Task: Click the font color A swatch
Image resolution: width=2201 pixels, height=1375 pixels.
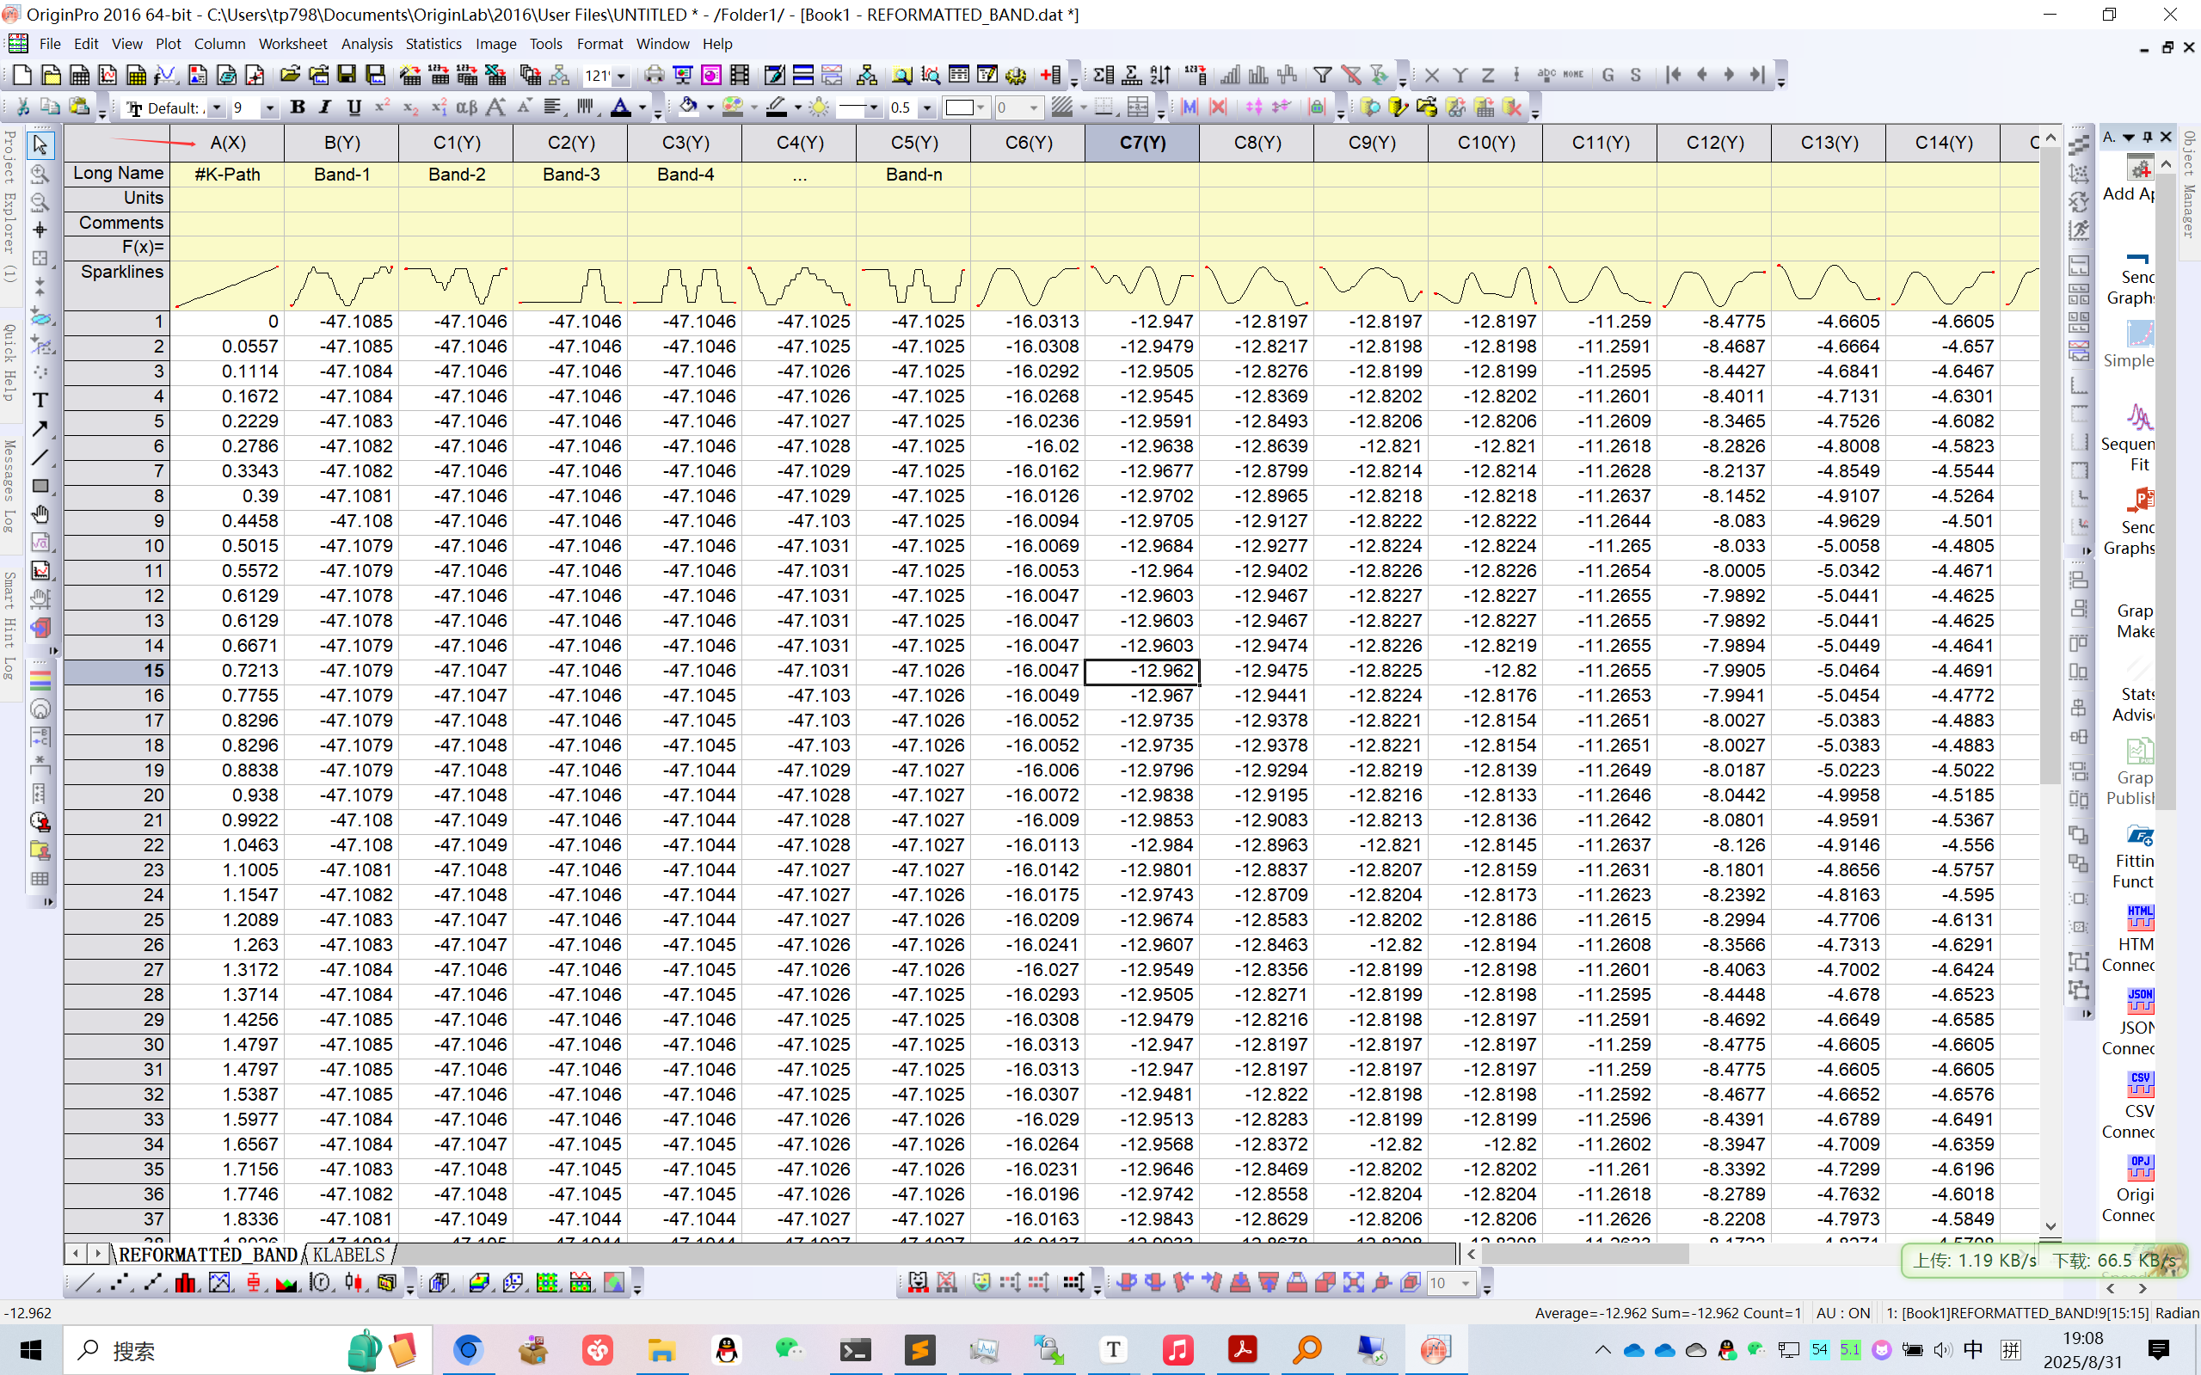Action: [x=620, y=107]
